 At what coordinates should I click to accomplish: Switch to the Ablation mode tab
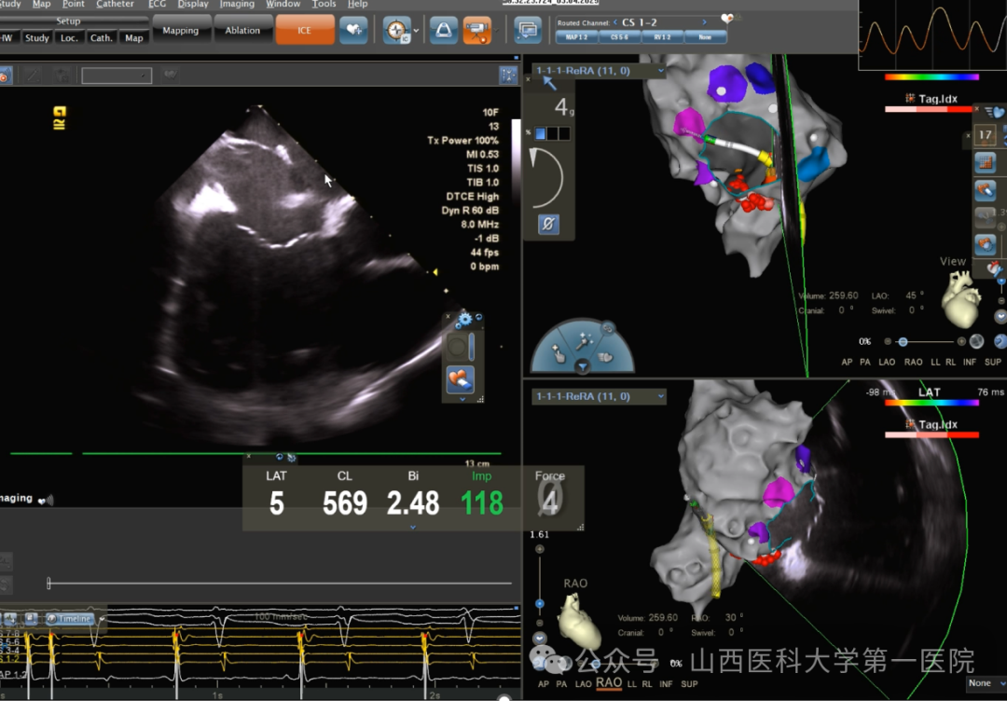[x=242, y=30]
